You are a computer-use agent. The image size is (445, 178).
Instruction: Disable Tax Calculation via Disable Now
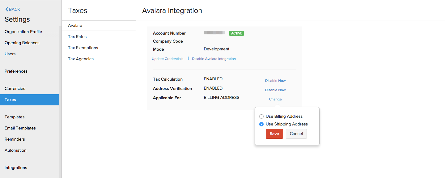tap(275, 81)
